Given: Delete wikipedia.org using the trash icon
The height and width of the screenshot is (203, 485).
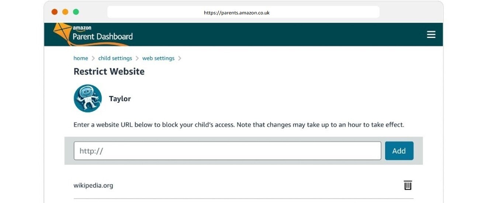Looking at the screenshot, I should point(408,185).
